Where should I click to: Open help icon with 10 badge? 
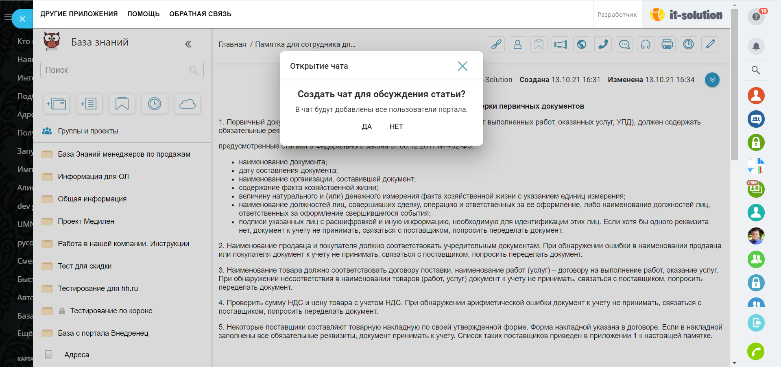[x=756, y=17]
